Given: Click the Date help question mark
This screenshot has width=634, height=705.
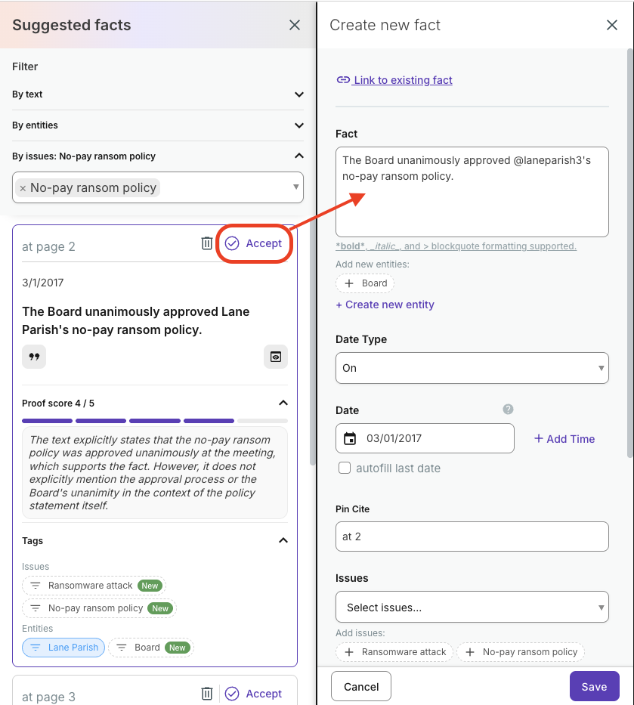Looking at the screenshot, I should point(508,409).
